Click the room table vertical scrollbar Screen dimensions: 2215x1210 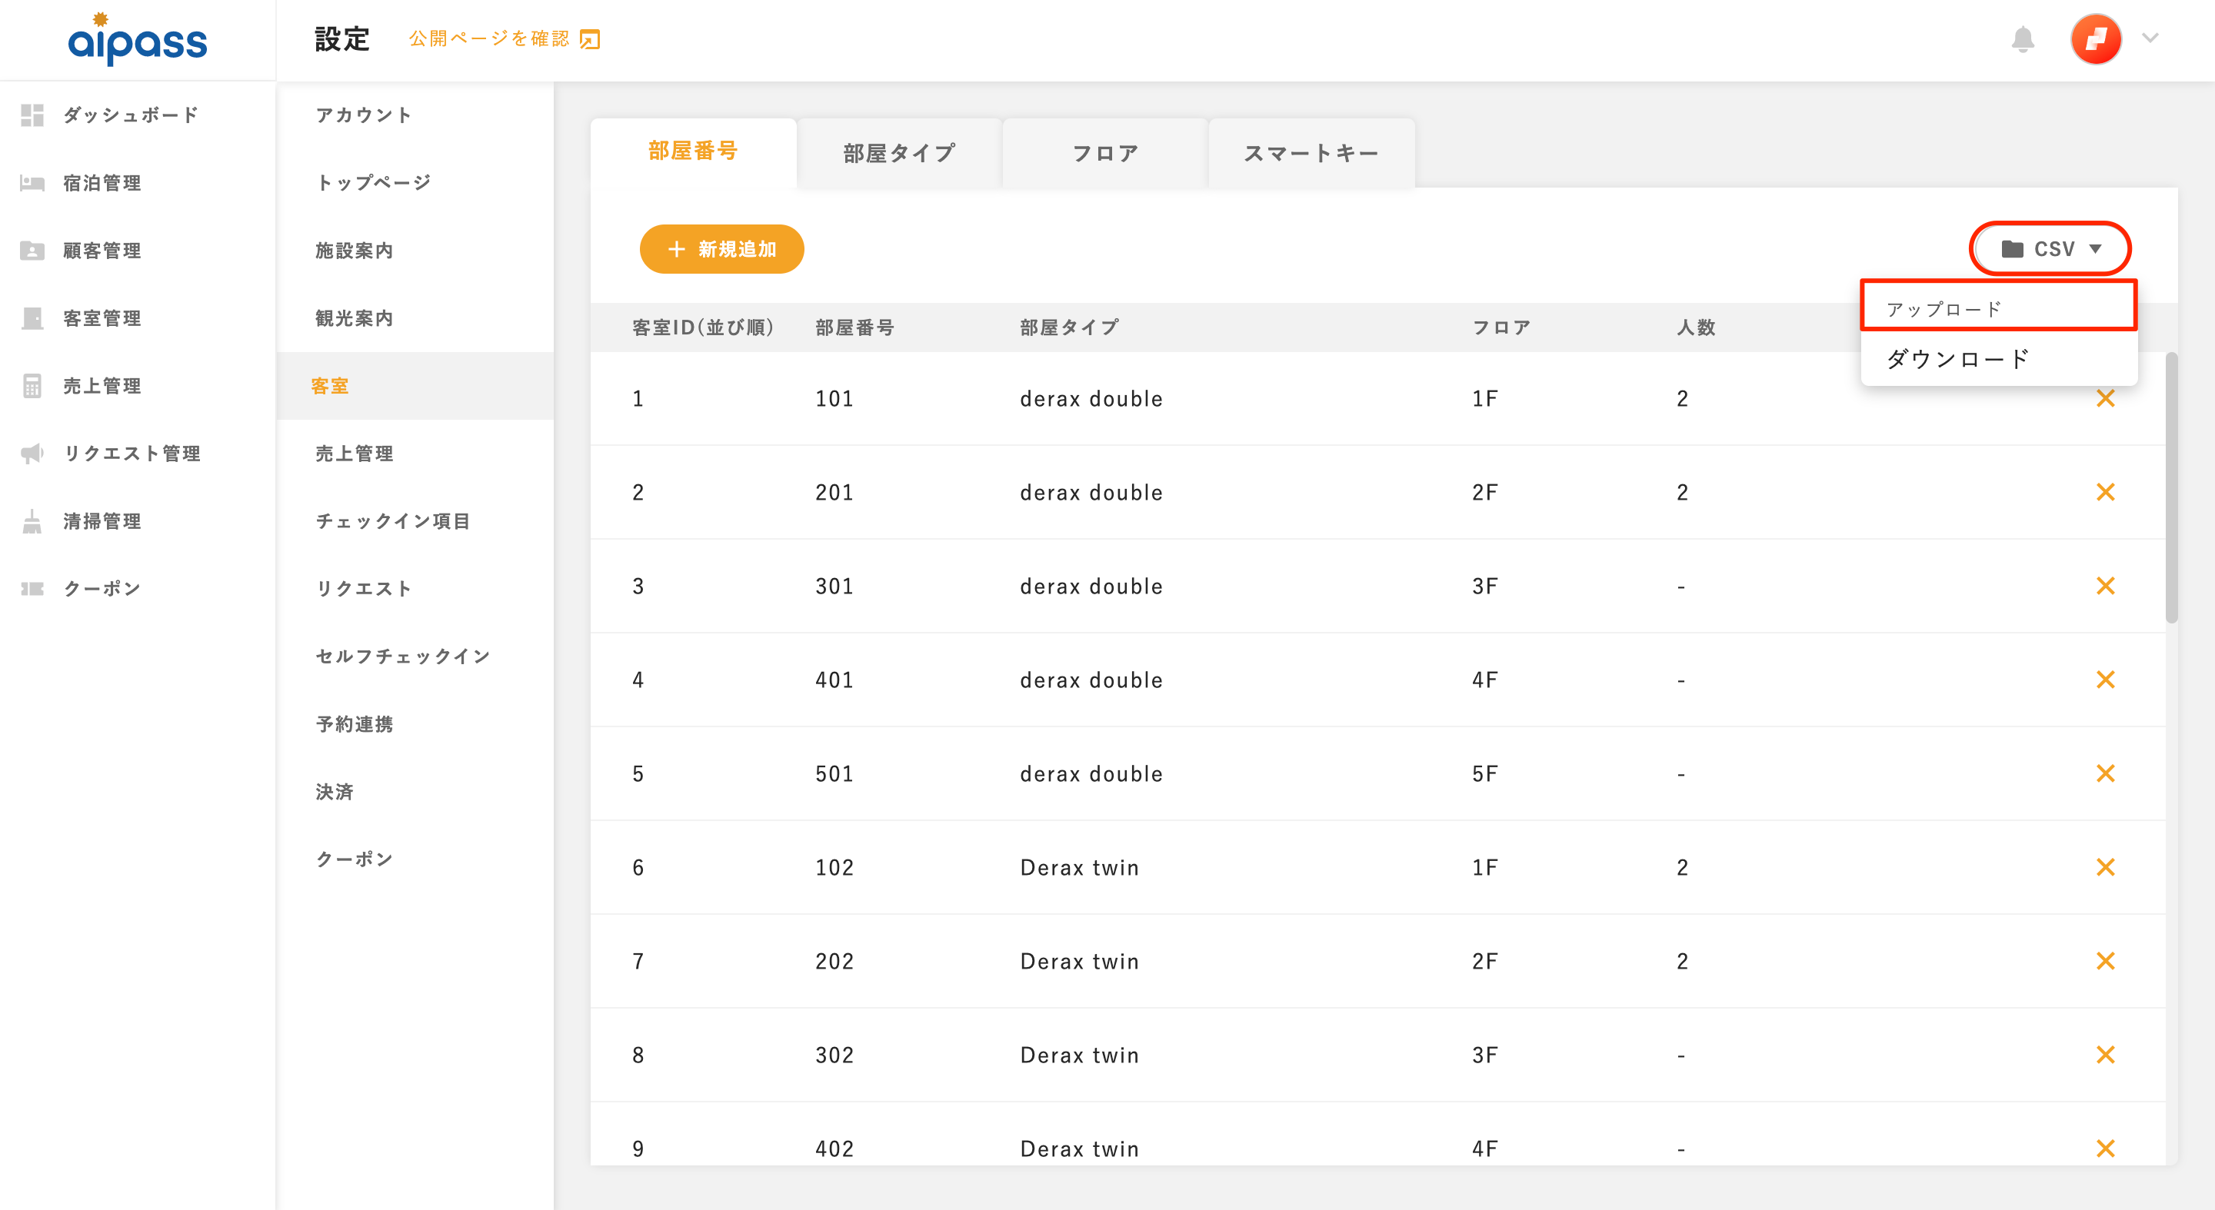tap(2171, 487)
